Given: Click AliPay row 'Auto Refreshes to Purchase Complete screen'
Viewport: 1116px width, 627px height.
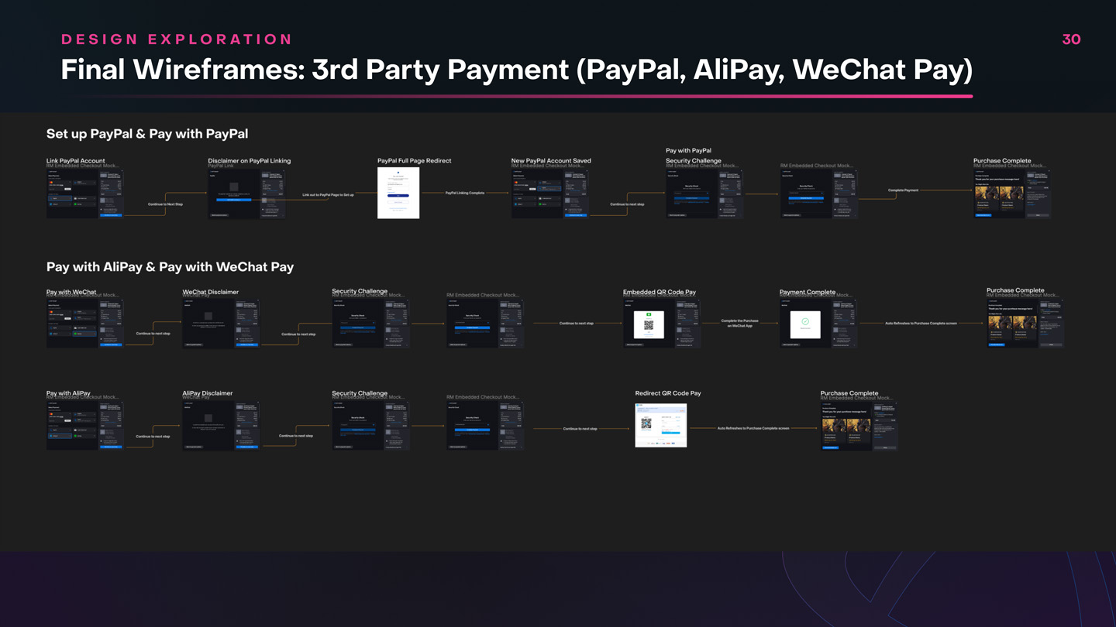Looking at the screenshot, I should 753,428.
